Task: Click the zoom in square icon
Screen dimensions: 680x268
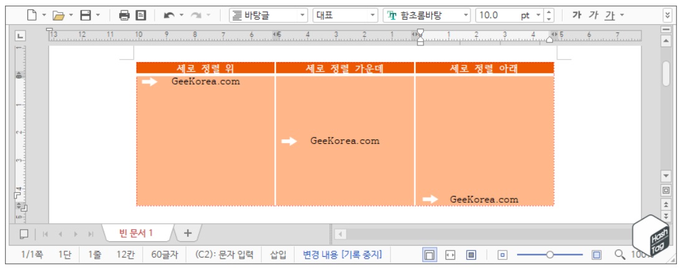Action: pyautogui.click(x=597, y=255)
